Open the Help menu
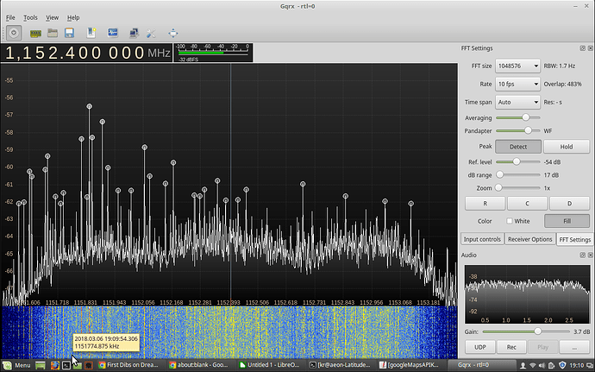Screen dimensions: 595x372 pos(73,17)
